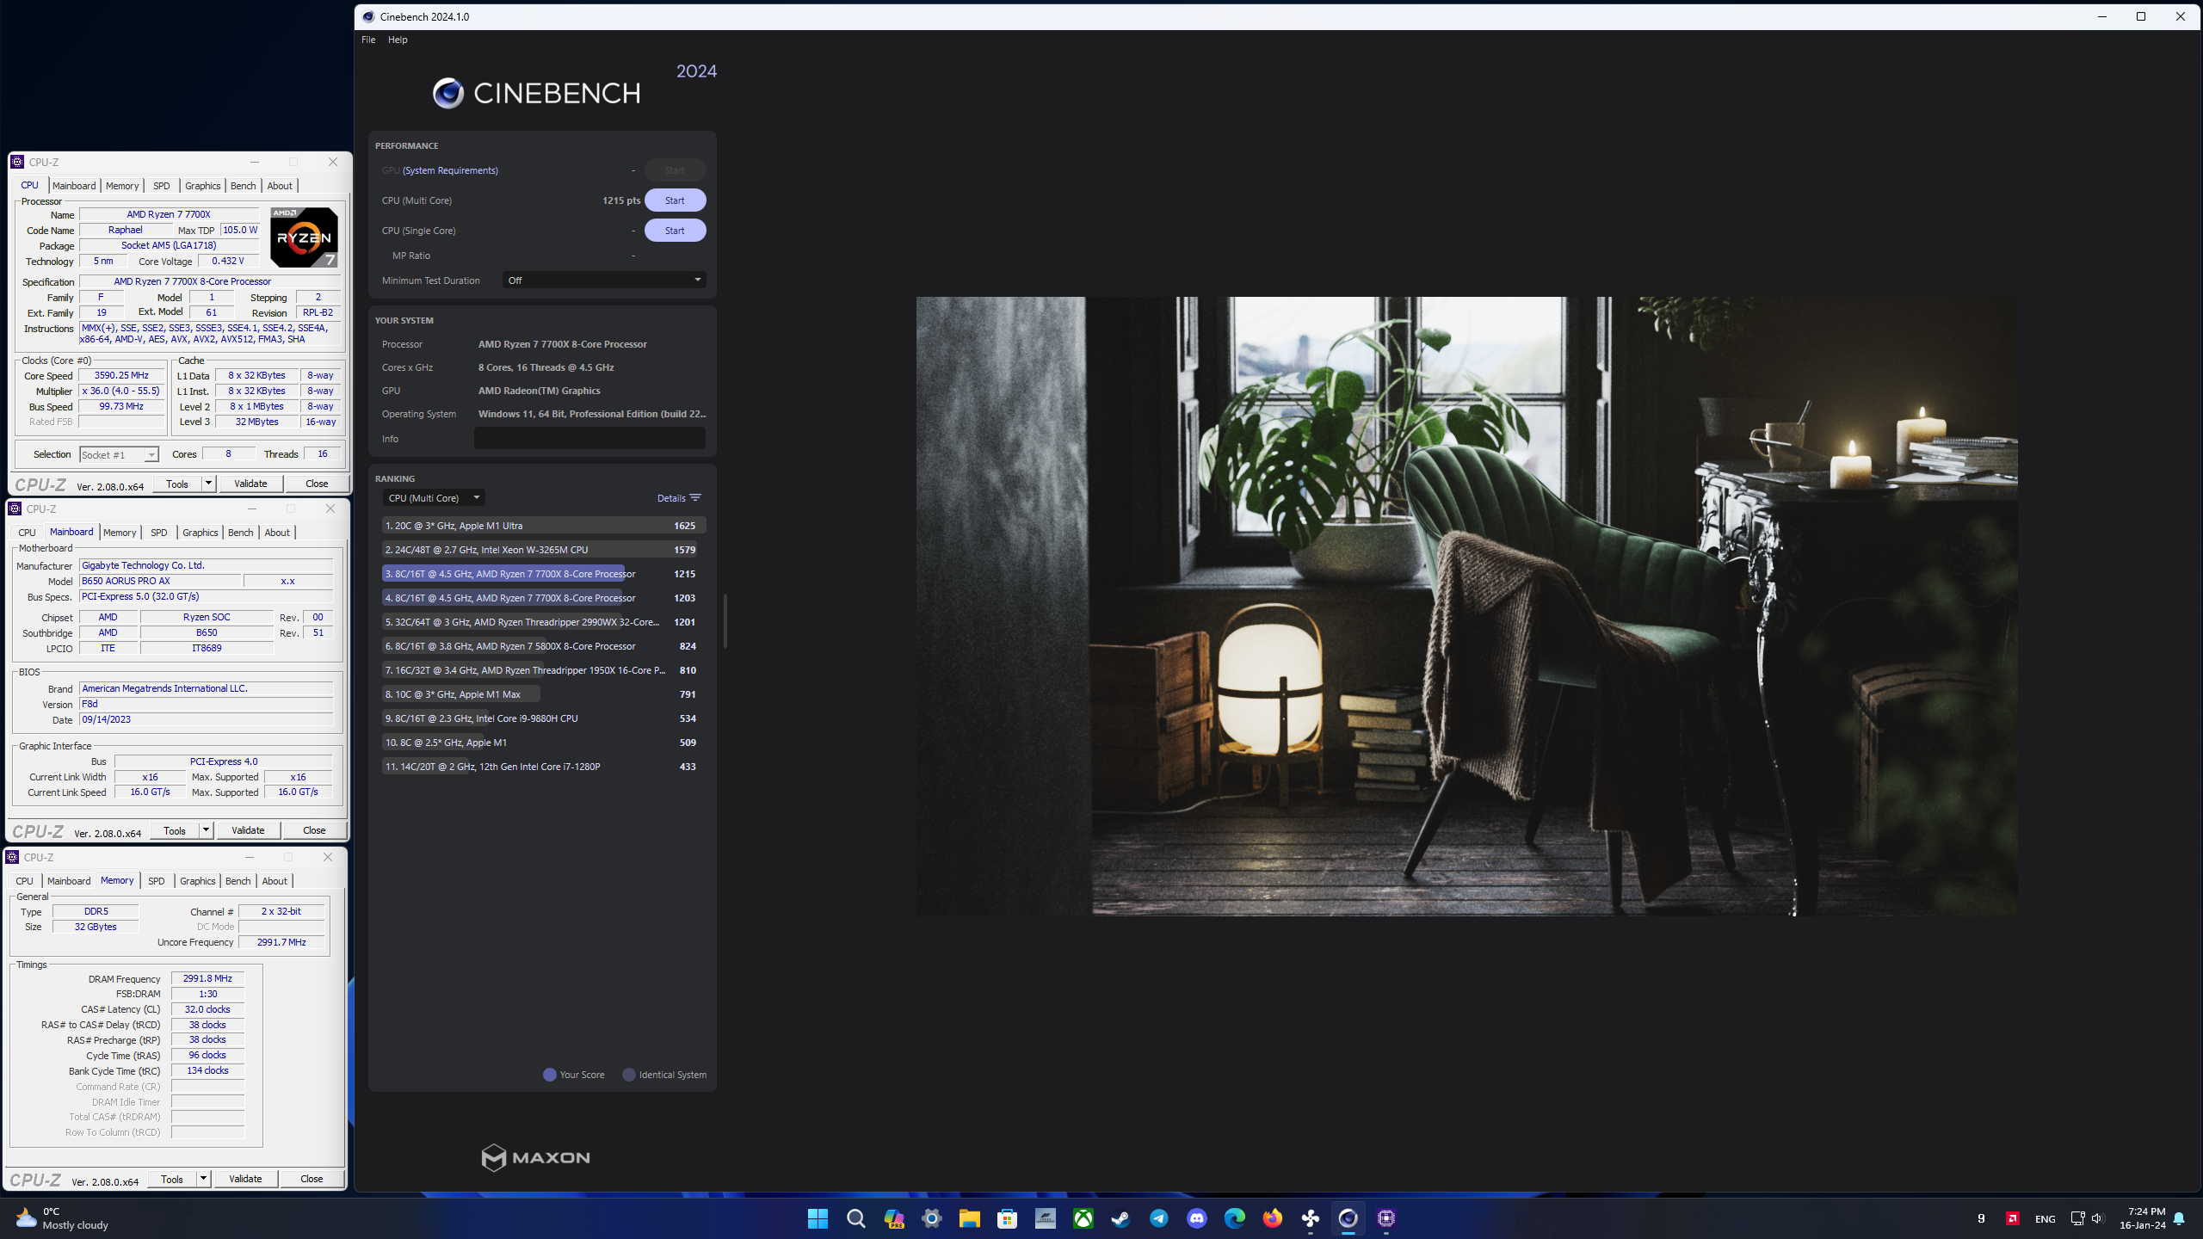Open taskbar Search

click(855, 1218)
